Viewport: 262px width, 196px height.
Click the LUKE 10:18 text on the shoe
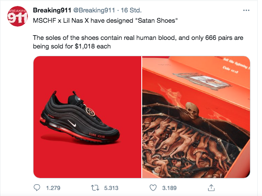[x=97, y=136]
